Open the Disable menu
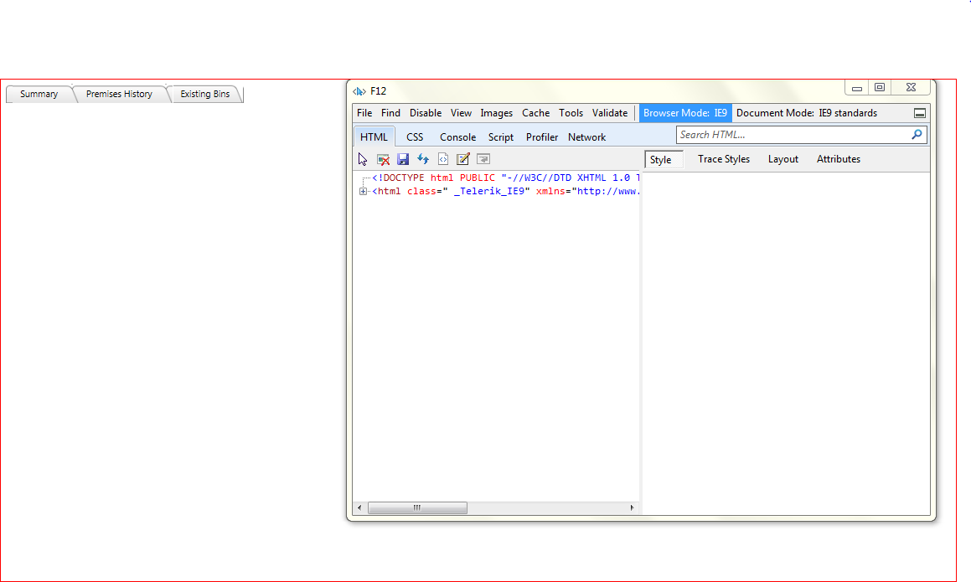 [426, 113]
